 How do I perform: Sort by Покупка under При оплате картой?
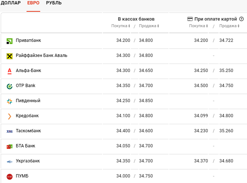(x=198, y=26)
